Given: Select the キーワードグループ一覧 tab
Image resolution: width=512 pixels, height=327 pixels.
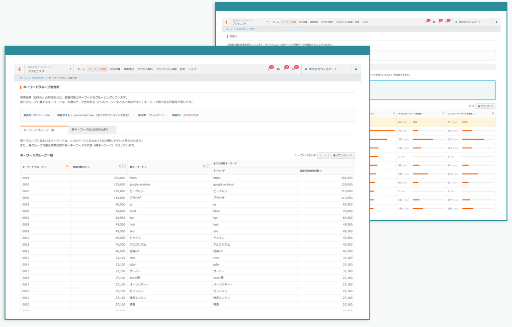Looking at the screenshot, I should (44, 130).
